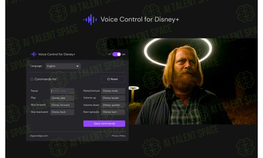This screenshot has height=158, width=263.
Task: Click the Save commands button
Action: pyautogui.click(x=104, y=124)
